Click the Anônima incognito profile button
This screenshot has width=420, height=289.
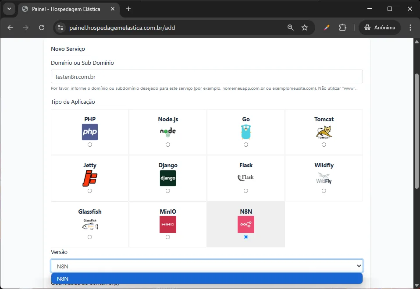click(x=380, y=28)
